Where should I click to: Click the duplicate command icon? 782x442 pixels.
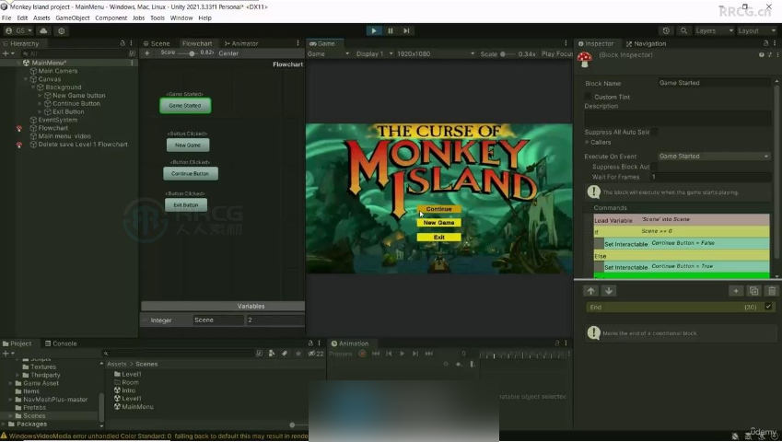(754, 291)
